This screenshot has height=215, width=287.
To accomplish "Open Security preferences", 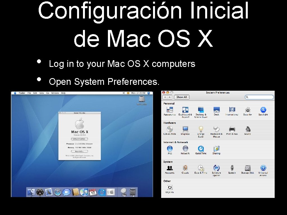I will click(247, 111).
